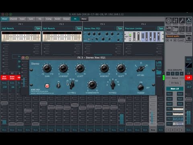The image size is (193, 145).
Task: Click the HI BANDWIDTH knob
Action: pyautogui.click(x=92, y=85)
